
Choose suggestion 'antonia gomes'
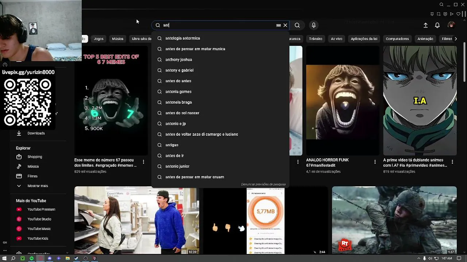point(220,91)
